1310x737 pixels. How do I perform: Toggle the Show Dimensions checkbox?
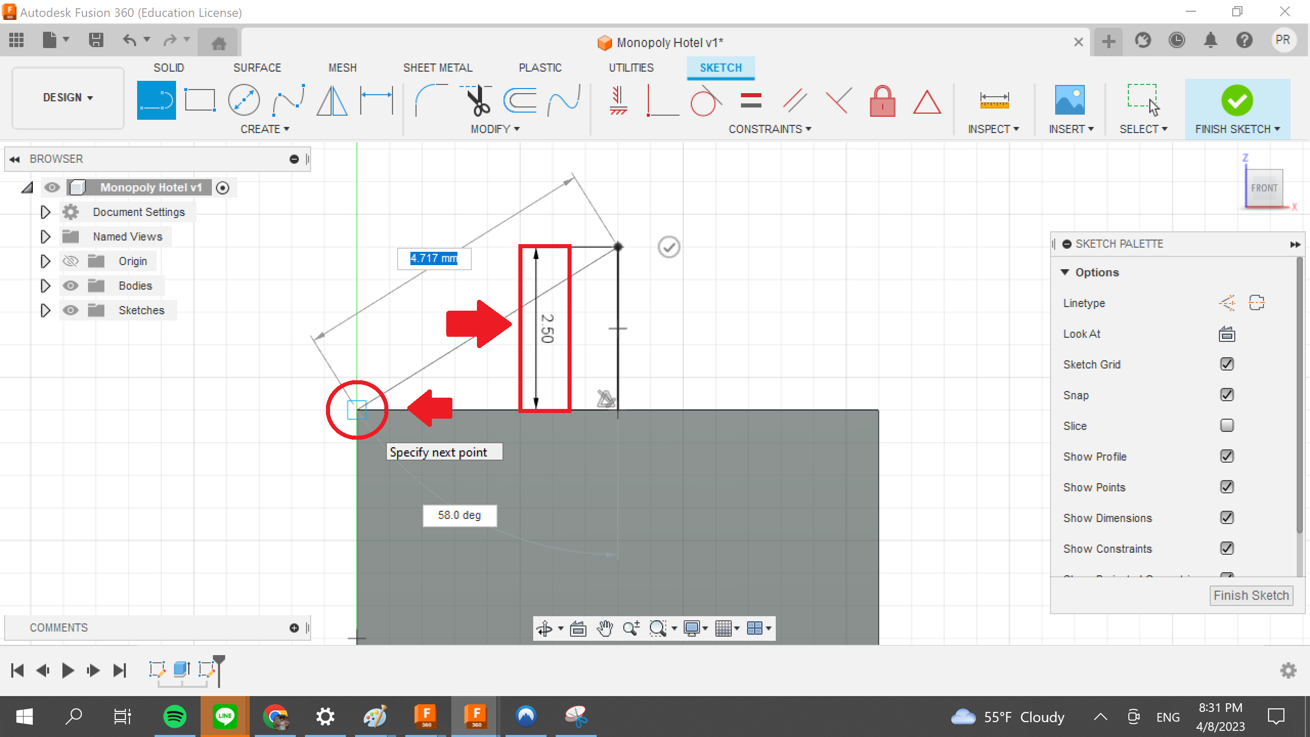[1227, 517]
